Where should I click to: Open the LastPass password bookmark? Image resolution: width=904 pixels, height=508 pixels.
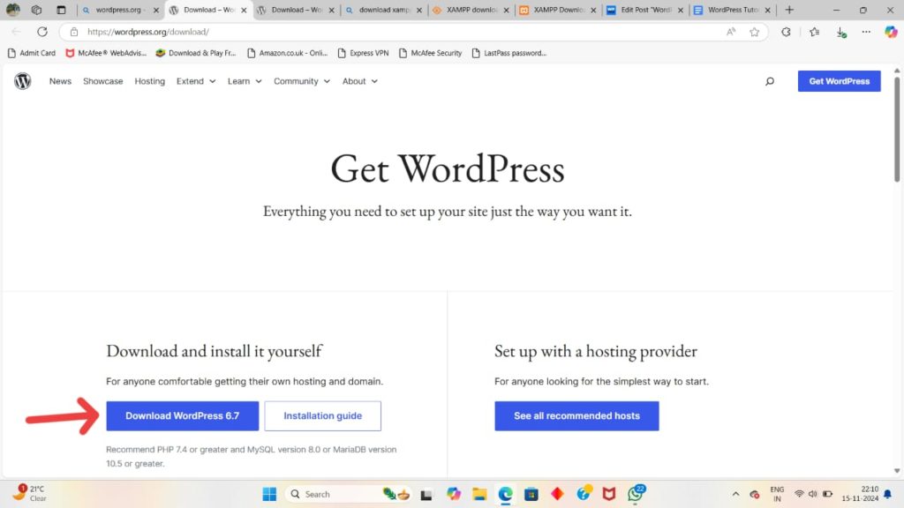pyautogui.click(x=508, y=53)
